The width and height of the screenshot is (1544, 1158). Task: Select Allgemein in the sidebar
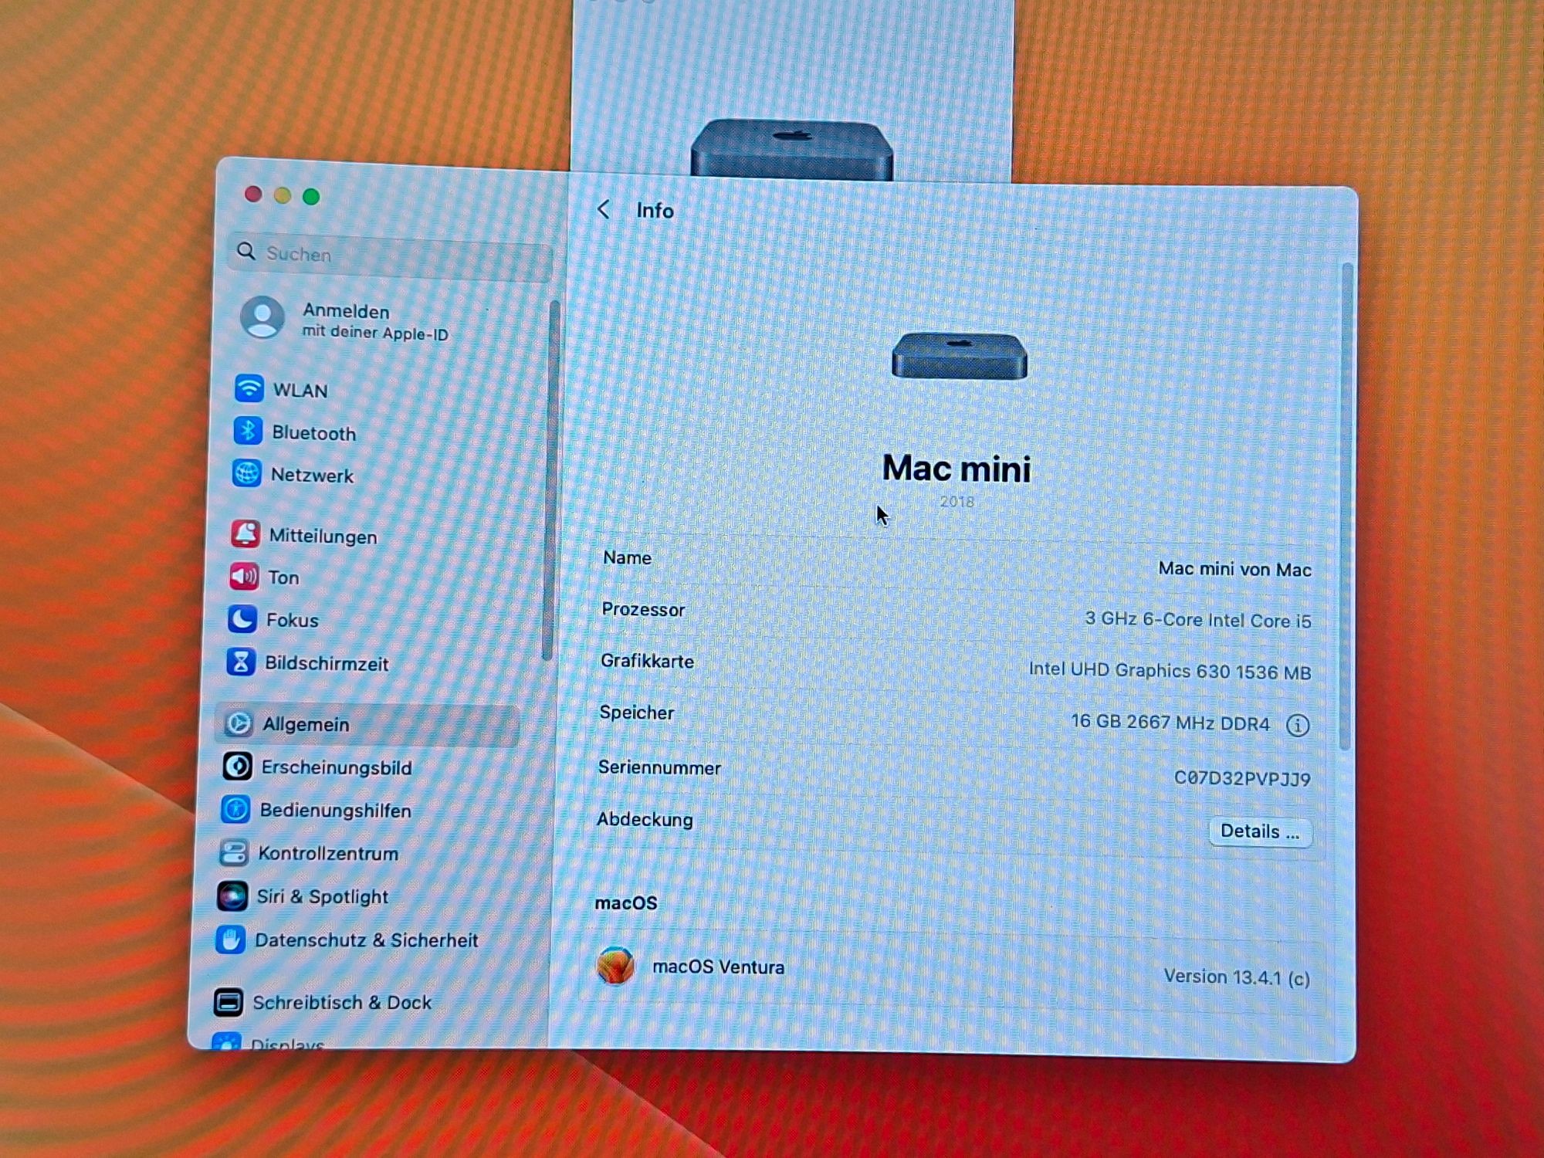click(x=306, y=724)
